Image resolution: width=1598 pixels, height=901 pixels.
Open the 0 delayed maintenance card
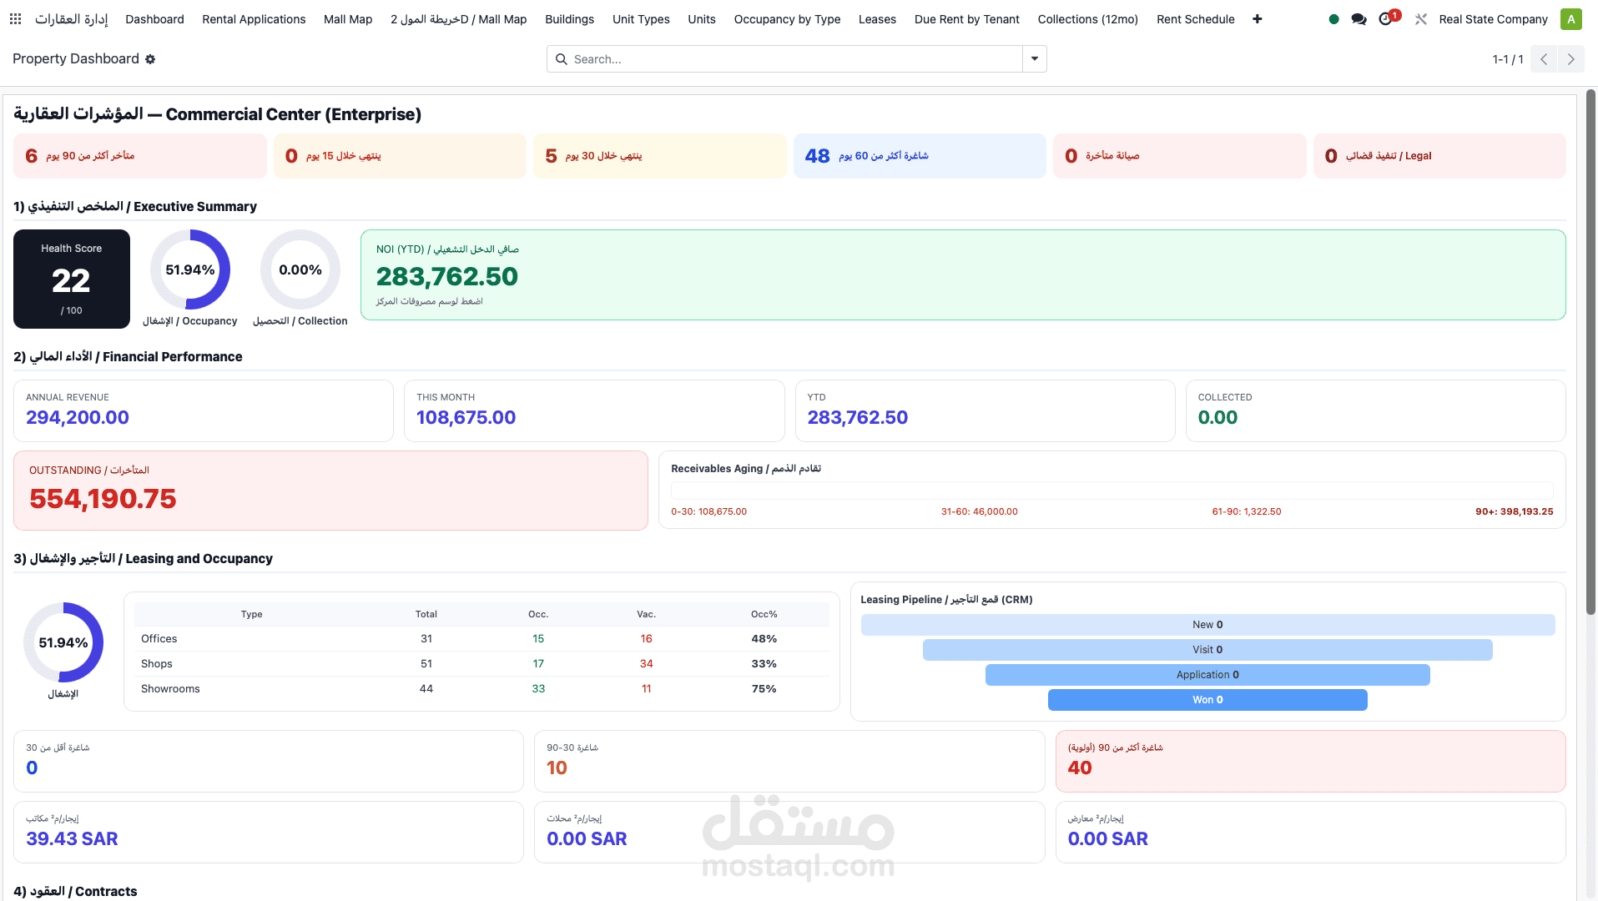click(1179, 156)
